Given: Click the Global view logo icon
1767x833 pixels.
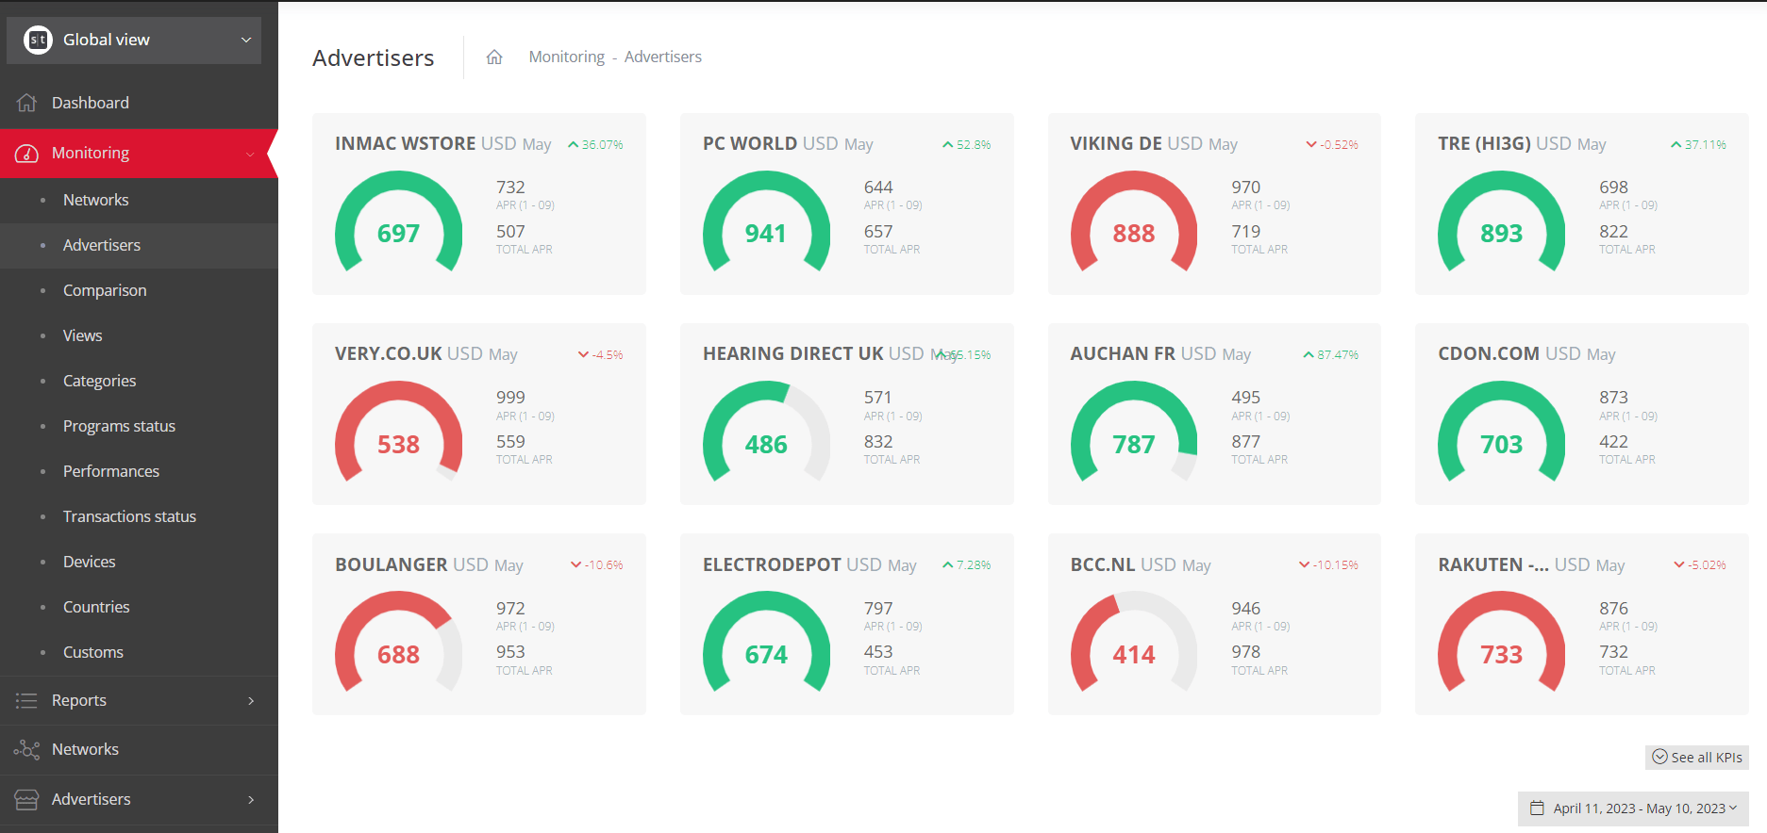Looking at the screenshot, I should 38,40.
